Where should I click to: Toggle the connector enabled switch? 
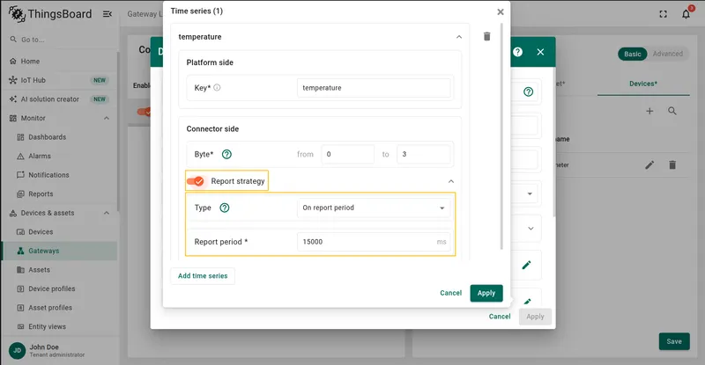coord(144,112)
